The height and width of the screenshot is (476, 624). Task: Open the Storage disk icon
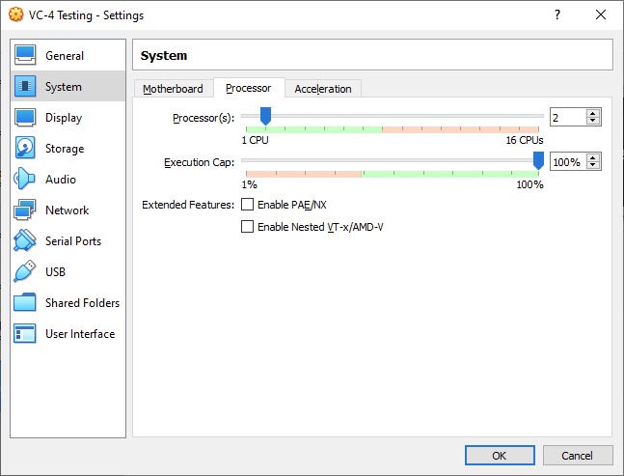tap(26, 149)
